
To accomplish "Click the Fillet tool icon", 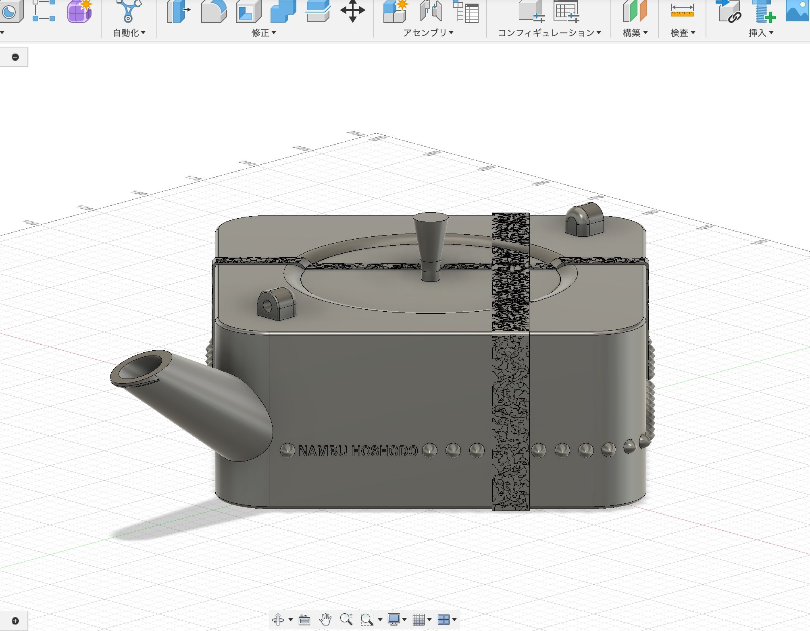I will [214, 11].
